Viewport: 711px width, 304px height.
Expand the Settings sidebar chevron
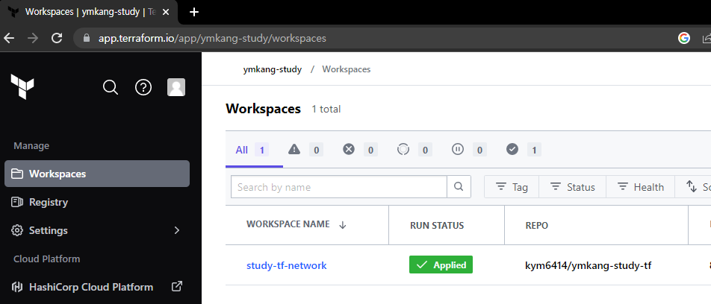pos(177,230)
